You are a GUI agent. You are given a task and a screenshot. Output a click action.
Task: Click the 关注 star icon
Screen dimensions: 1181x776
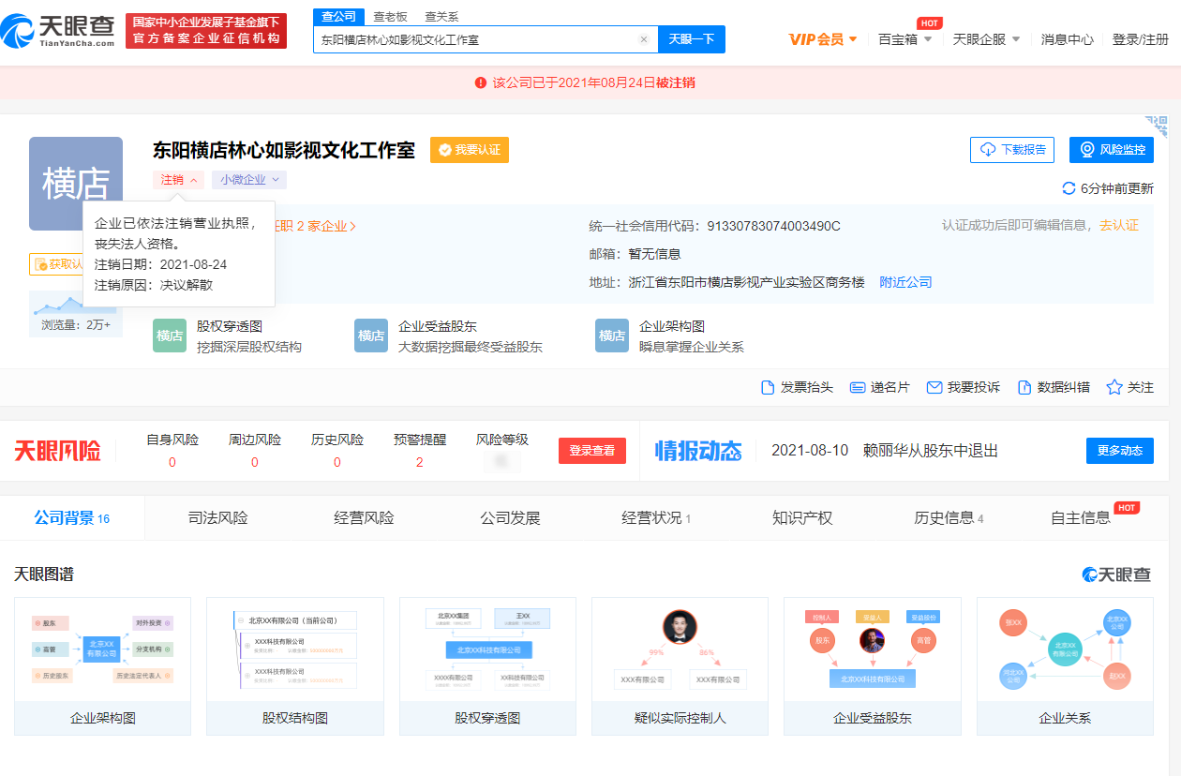1114,387
